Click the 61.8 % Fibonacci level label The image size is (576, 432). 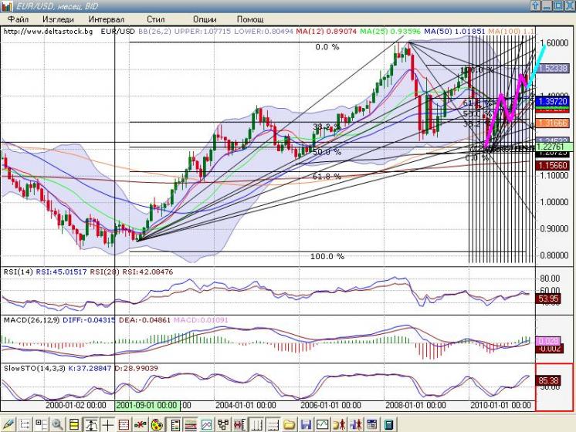coord(327,177)
